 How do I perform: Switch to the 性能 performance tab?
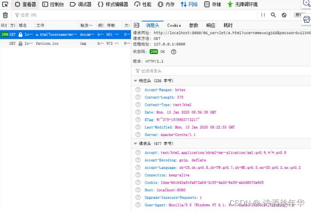pos(143,4)
